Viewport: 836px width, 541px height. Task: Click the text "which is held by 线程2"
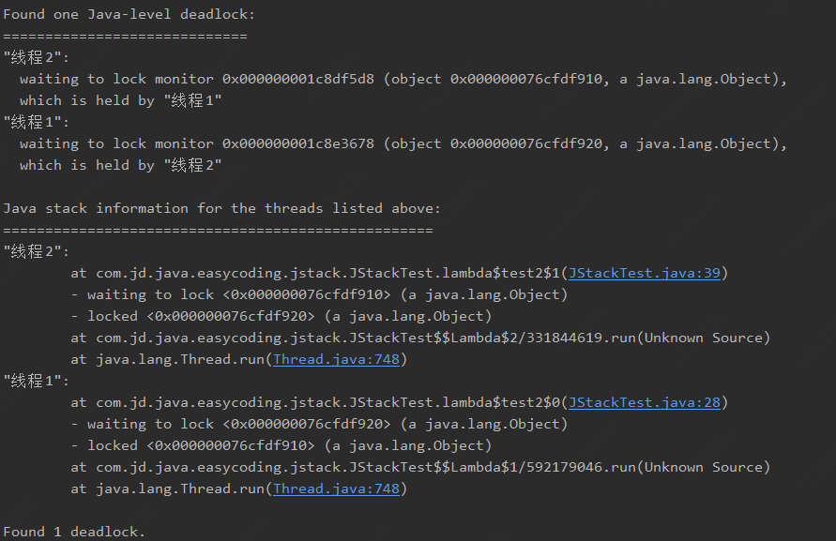pos(120,165)
